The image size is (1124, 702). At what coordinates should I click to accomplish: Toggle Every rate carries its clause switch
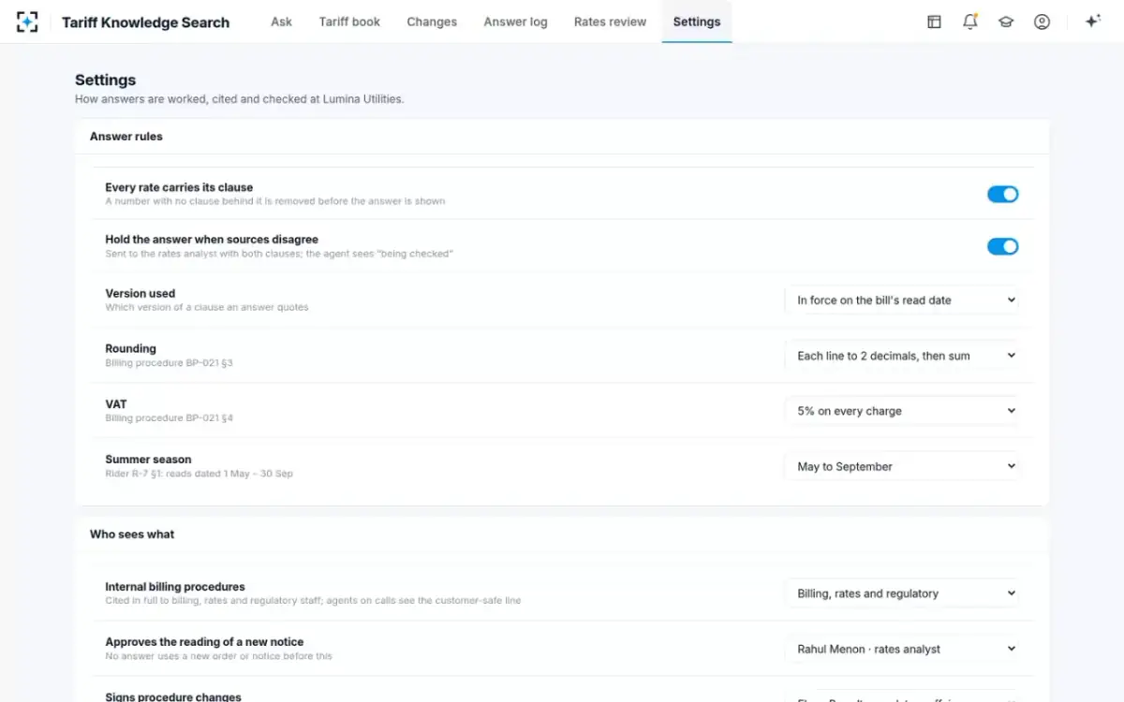[1002, 194]
